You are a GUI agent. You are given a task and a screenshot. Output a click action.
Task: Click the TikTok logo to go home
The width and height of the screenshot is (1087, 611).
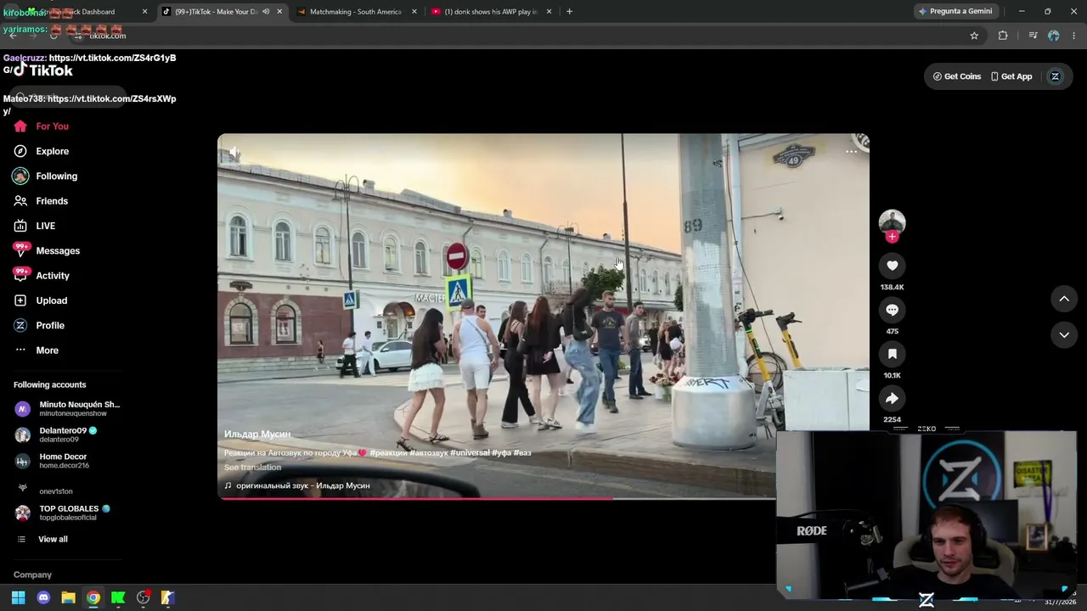pos(43,70)
